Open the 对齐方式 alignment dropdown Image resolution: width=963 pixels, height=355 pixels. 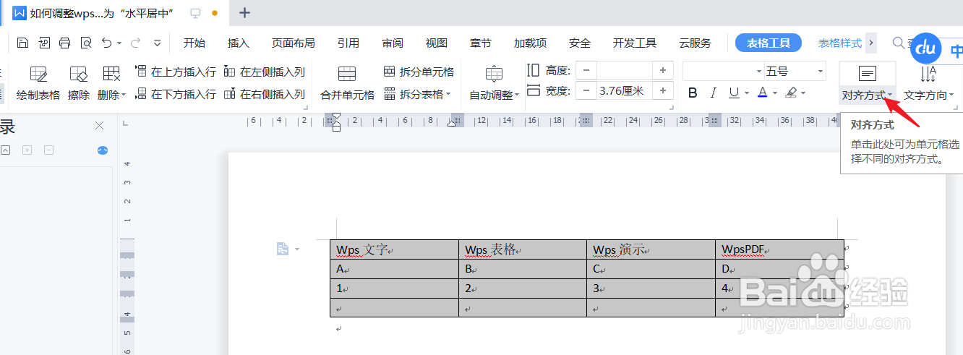pos(868,95)
